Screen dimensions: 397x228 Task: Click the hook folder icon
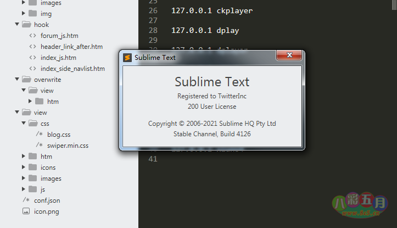[26, 24]
